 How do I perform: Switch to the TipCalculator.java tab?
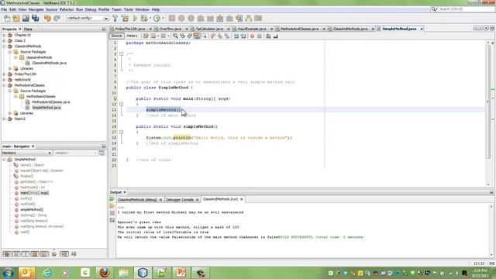pyautogui.click(x=209, y=29)
